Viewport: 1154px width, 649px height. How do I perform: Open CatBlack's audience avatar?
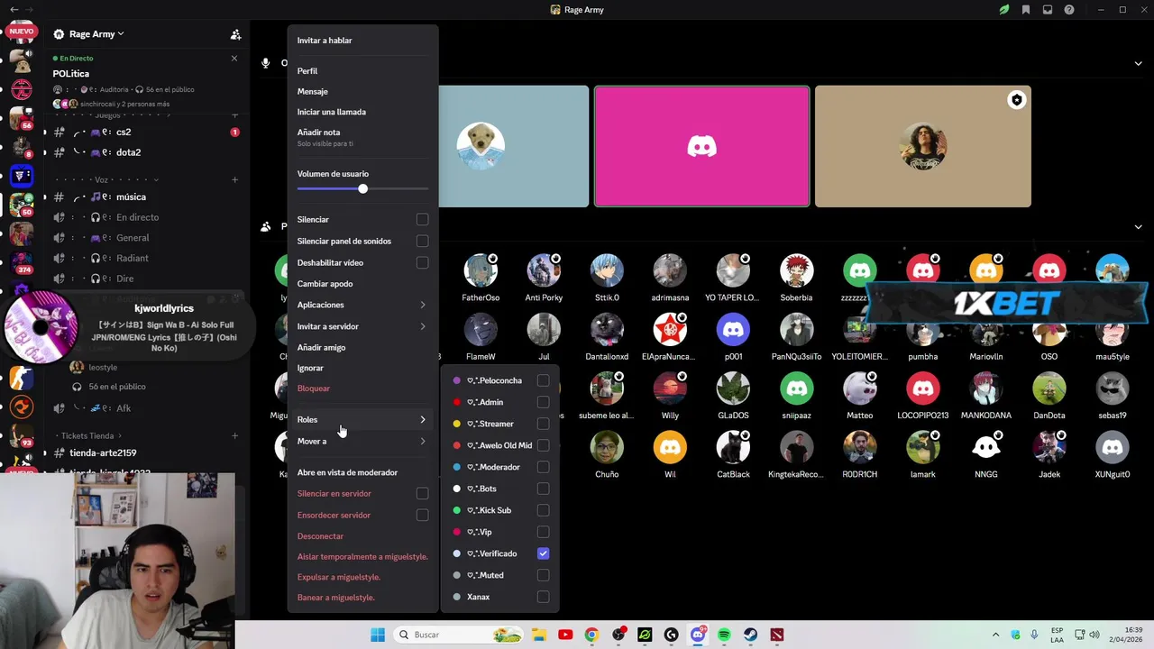point(733,447)
